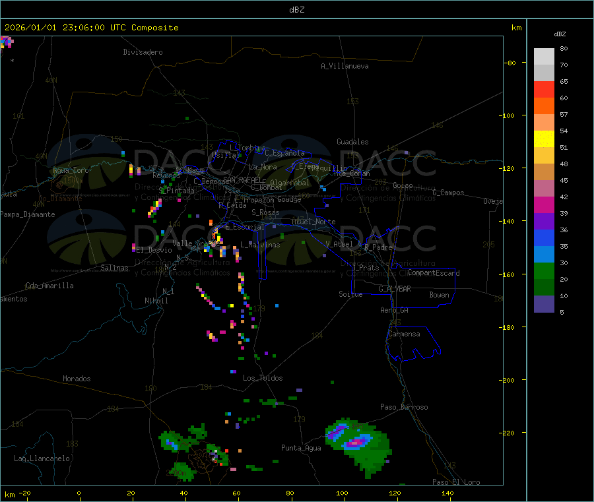Viewport: 594px width, 502px height.
Task: Click the R_Padre map label
Action: [378, 247]
